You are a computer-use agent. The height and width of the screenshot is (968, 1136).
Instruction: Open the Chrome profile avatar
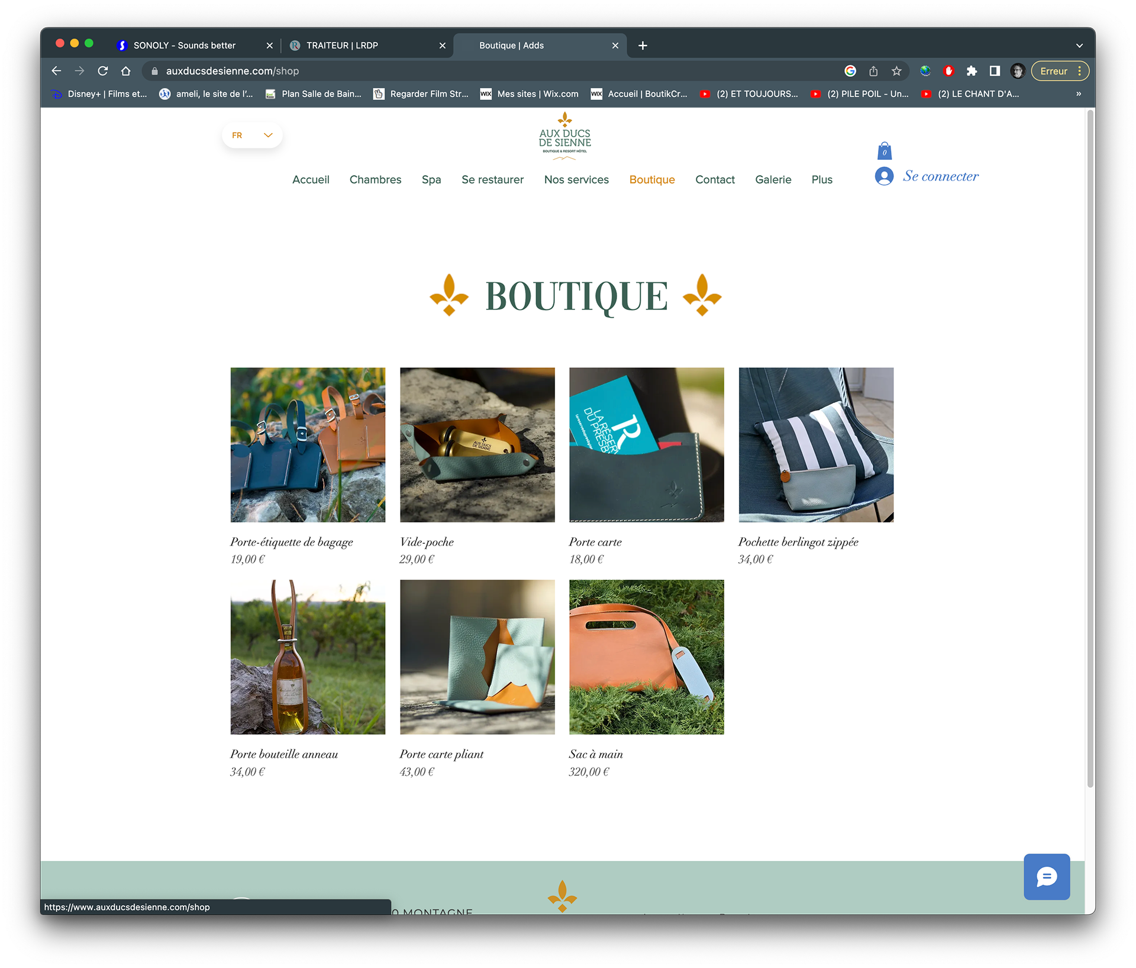click(x=1018, y=71)
